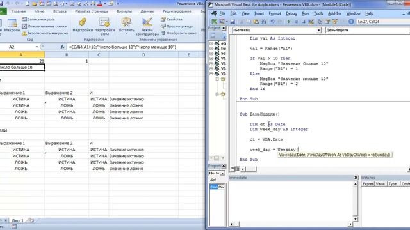
Task: Toggle Design Mode icon in VBA toolbar
Action: click(x=311, y=22)
